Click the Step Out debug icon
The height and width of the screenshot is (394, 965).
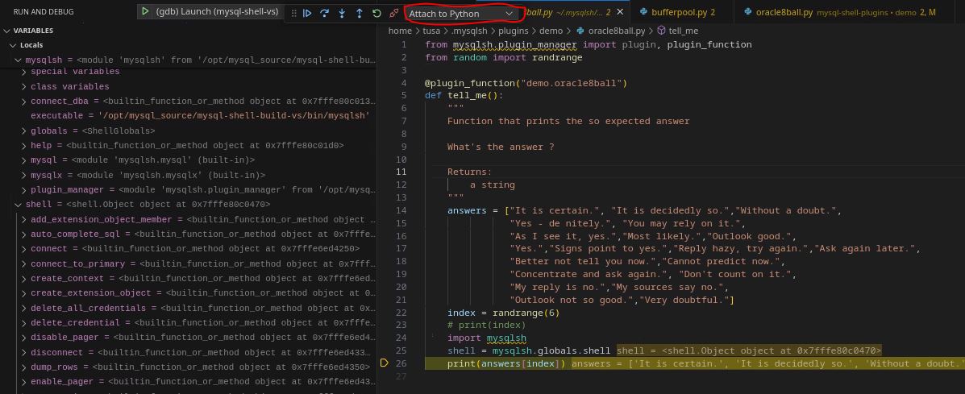coord(359,14)
